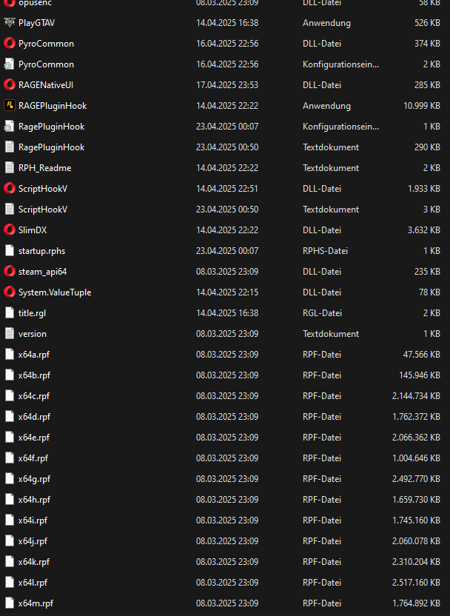Click the RPH_Readme file name
The height and width of the screenshot is (616, 450).
(44, 168)
